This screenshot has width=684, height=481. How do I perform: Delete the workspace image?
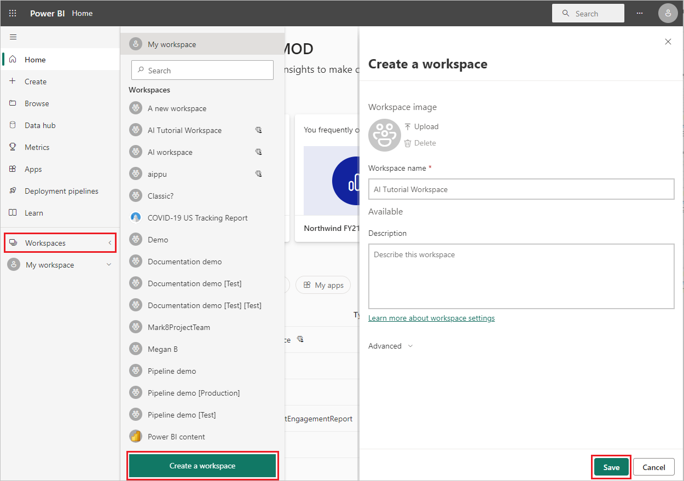[x=420, y=143]
